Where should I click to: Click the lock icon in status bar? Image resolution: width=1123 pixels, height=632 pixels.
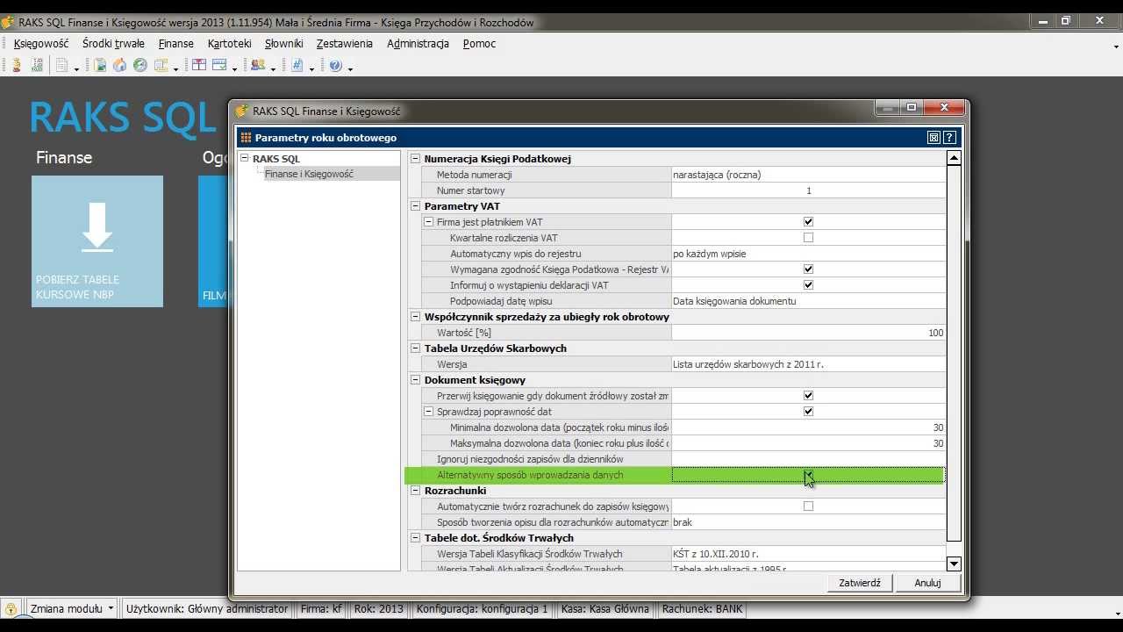tap(11, 609)
